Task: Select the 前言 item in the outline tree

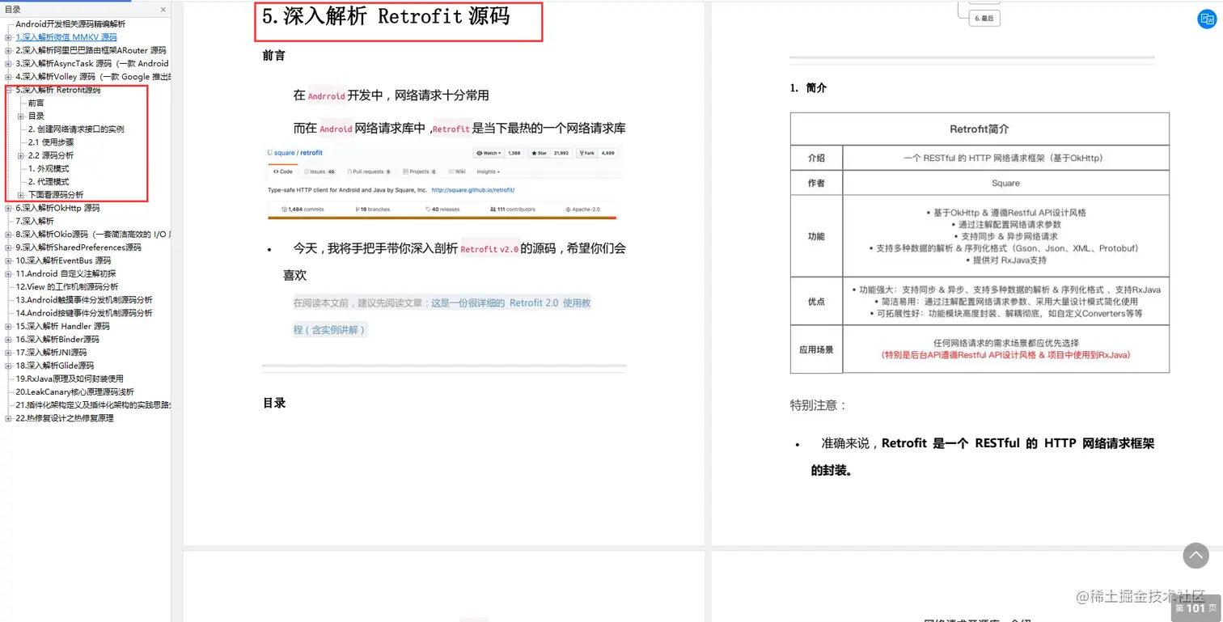Action: pyautogui.click(x=36, y=103)
